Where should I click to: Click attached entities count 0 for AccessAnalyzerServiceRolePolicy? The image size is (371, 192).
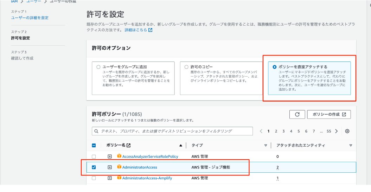[x=277, y=156]
